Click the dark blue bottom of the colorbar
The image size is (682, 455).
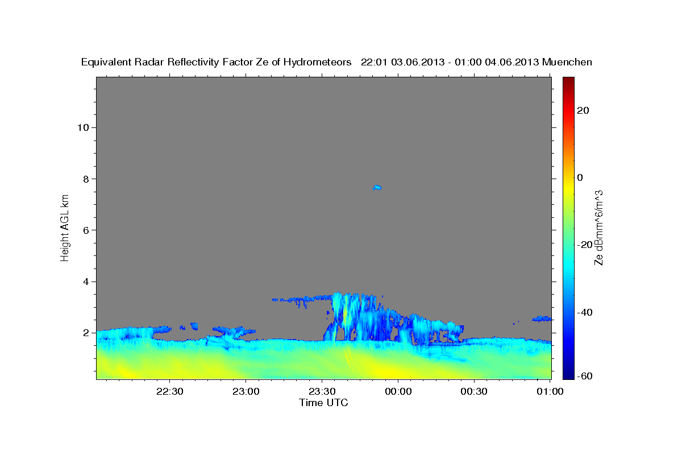point(568,374)
